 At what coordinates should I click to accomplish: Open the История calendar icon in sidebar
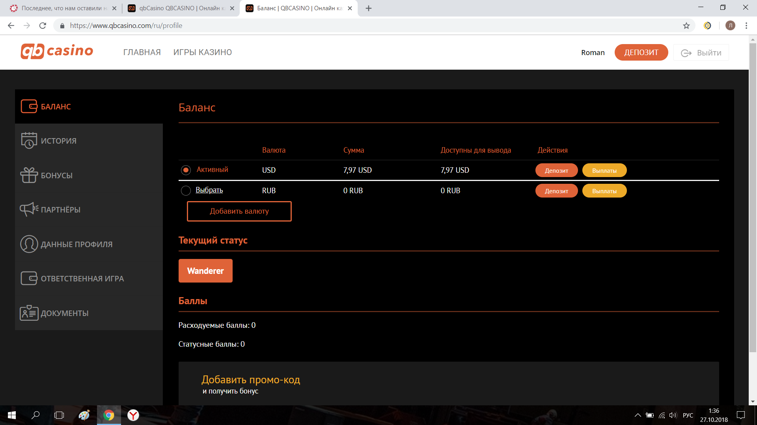pos(29,140)
